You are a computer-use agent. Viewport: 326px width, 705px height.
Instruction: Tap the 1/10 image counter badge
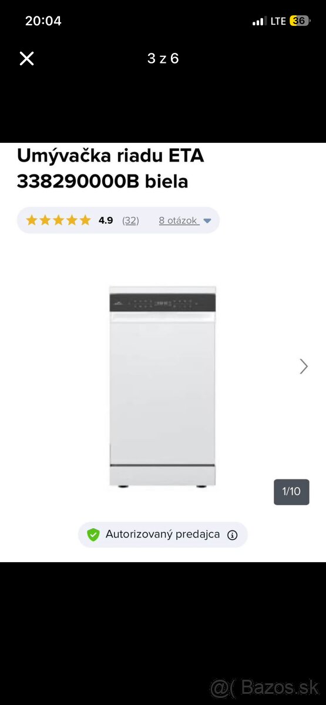pyautogui.click(x=291, y=492)
